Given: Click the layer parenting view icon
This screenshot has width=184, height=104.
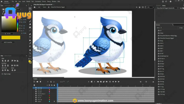Looking at the screenshot, I should click(x=51, y=82).
